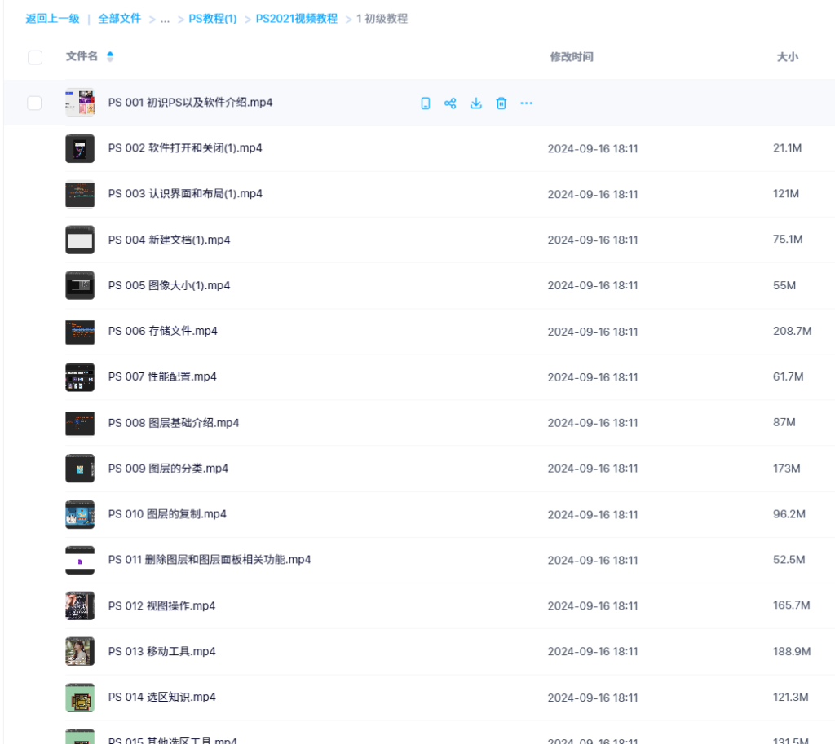Click the PS 002 file thumbnail icon

80,148
